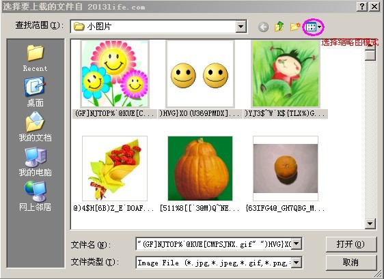Screen dimensions: 384x279
Task: Click file name )HVG}XO(U369PMDX]...
Action: click(x=200, y=114)
